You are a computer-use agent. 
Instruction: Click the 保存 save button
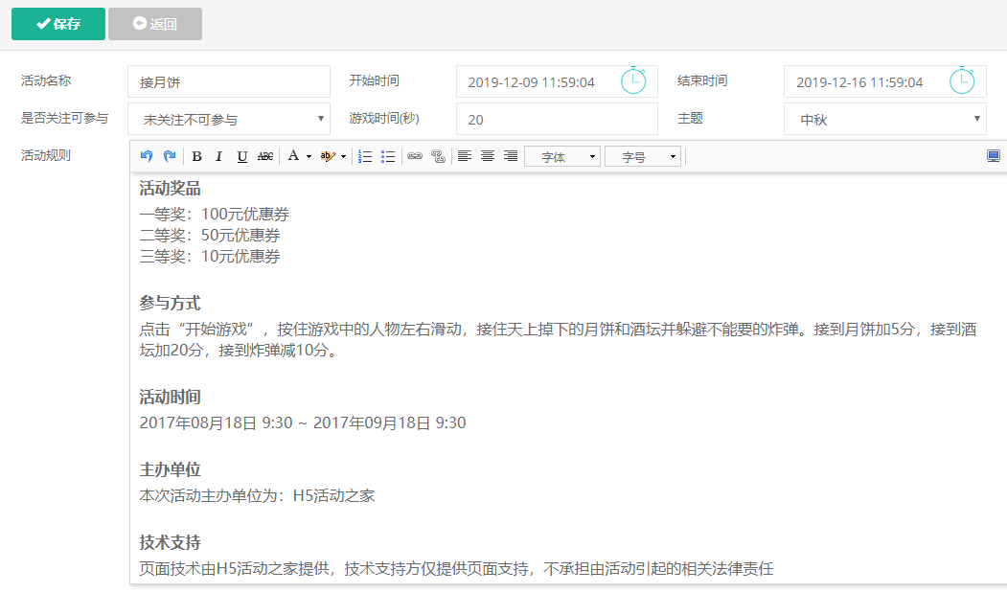58,24
